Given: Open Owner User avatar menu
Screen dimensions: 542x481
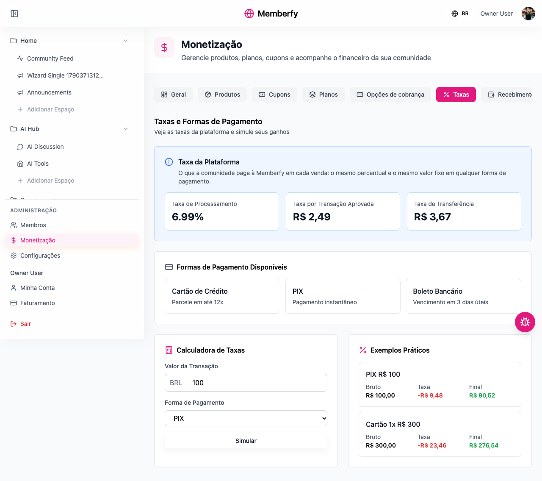Looking at the screenshot, I should 528,14.
